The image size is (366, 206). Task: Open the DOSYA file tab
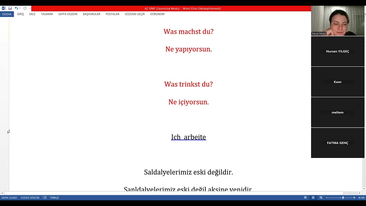(x=7, y=14)
